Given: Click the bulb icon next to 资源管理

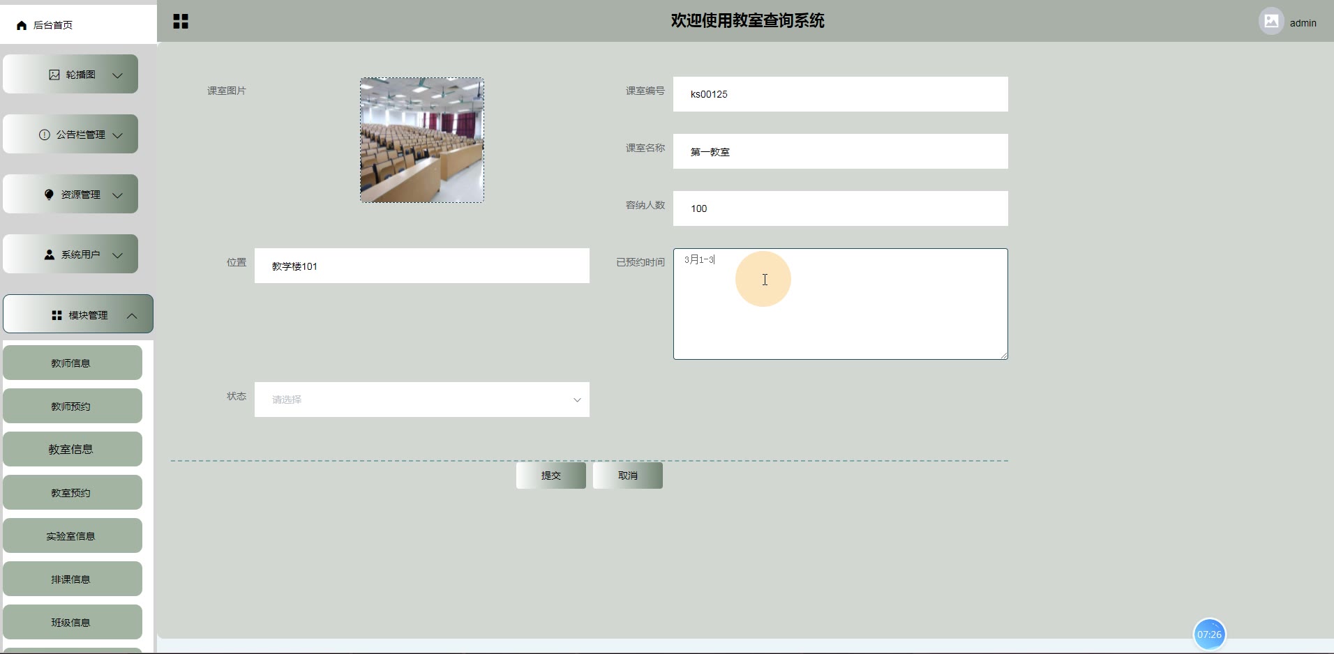Looking at the screenshot, I should point(49,195).
